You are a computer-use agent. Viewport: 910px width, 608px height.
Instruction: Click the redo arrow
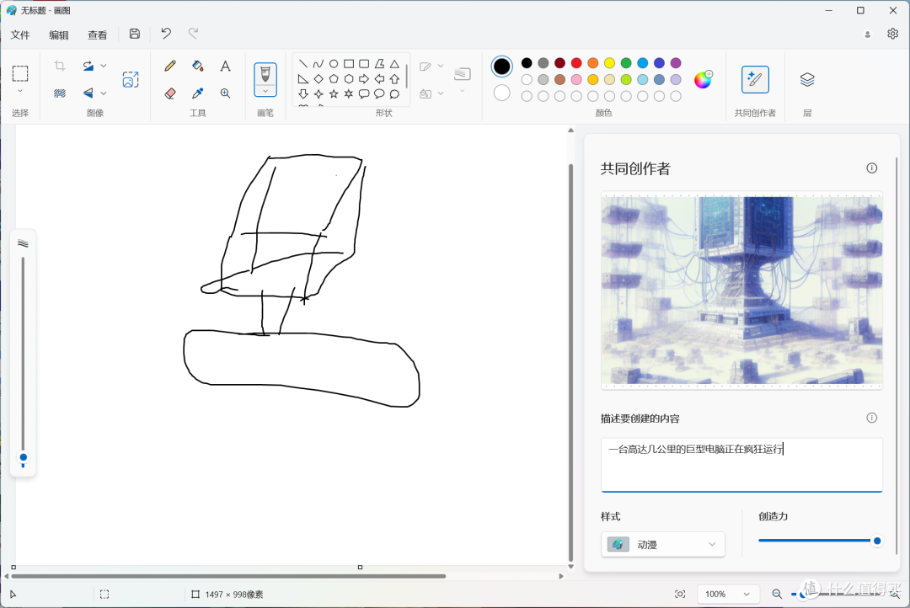pos(193,34)
